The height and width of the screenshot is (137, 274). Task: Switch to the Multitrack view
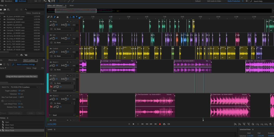[x=21, y=1]
